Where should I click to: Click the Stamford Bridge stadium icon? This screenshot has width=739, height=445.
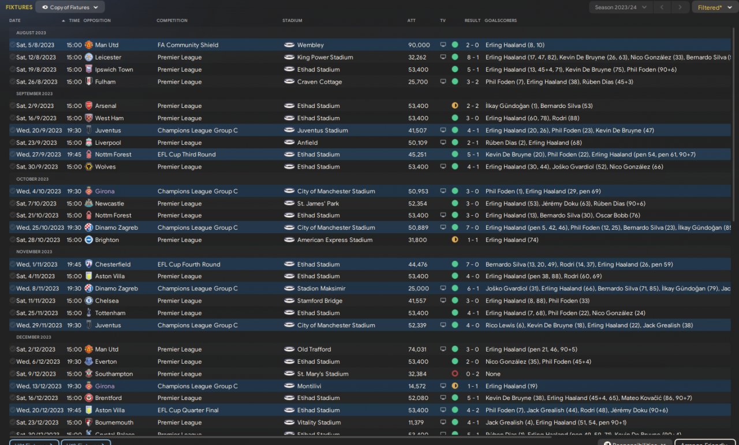(289, 301)
